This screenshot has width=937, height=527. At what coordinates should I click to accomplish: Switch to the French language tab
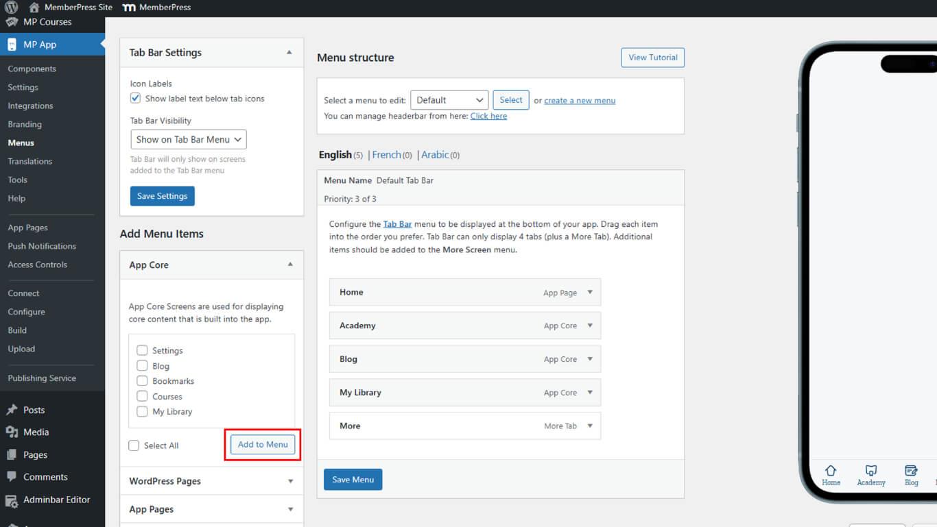386,155
